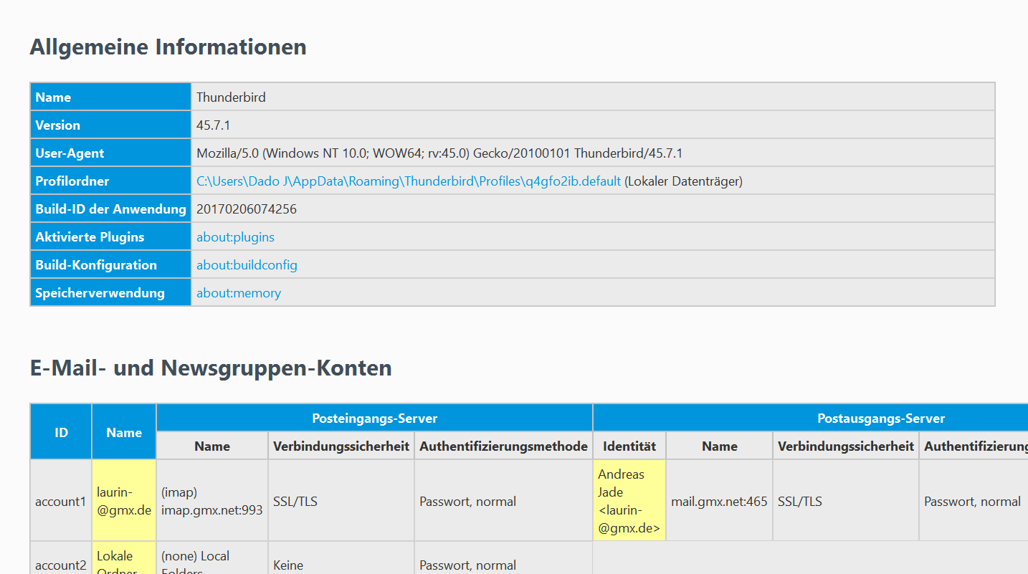
Task: Click the ID column header
Action: tap(61, 432)
